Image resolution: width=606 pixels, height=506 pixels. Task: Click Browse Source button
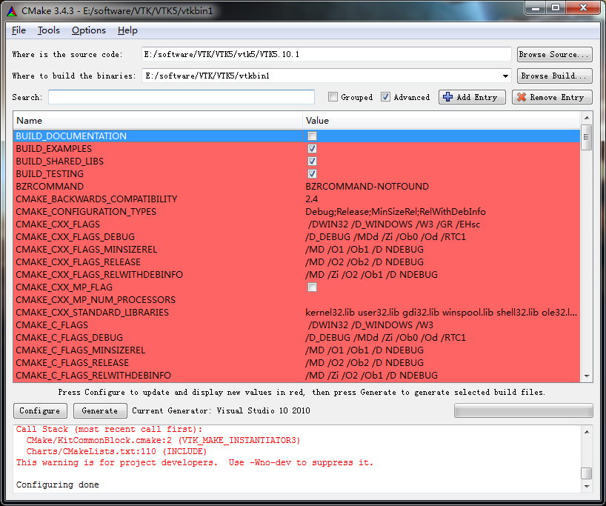click(554, 55)
